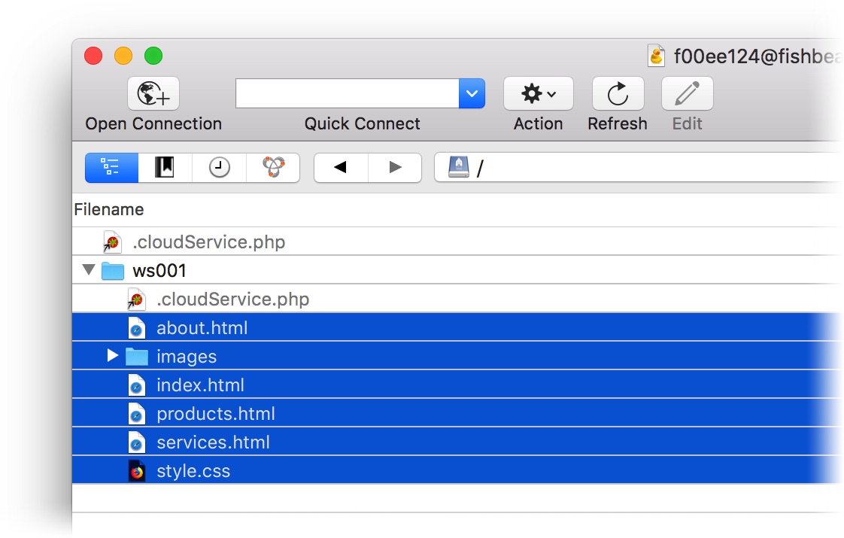Select the index.html filename
Viewport: 844px width, 538px height.
[x=200, y=385]
